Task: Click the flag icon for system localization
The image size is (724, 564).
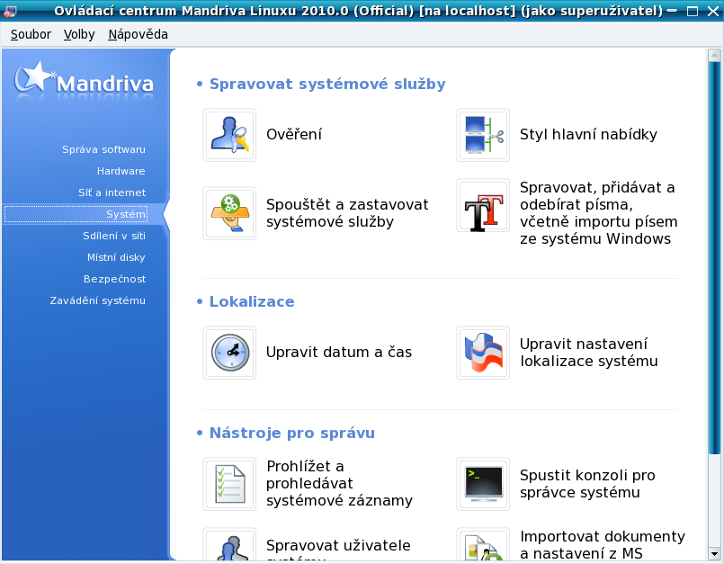Action: [483, 353]
